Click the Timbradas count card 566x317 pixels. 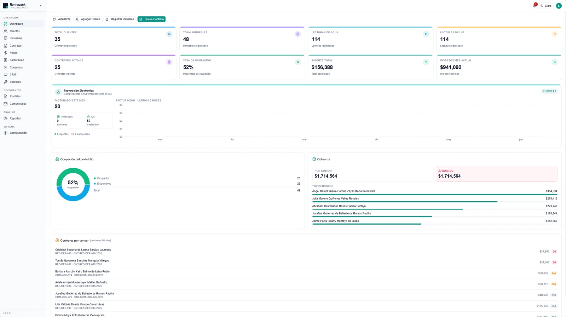[x=68, y=121]
